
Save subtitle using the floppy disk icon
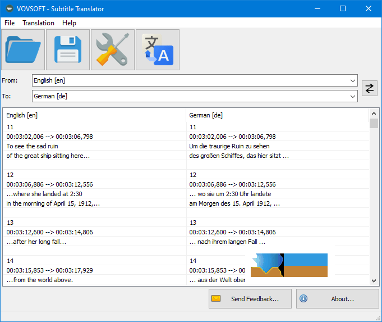68,50
